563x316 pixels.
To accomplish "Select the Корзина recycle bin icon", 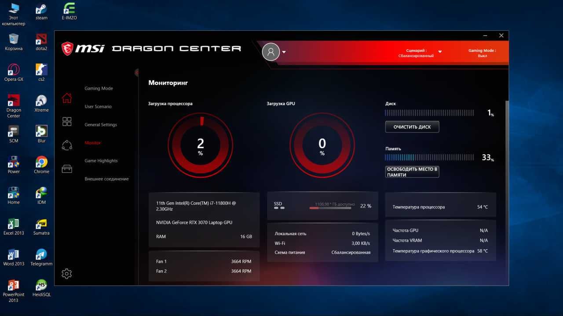I will 14,42.
